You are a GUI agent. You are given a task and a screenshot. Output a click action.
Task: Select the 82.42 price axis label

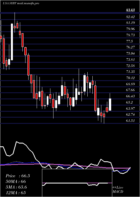point(130,17)
